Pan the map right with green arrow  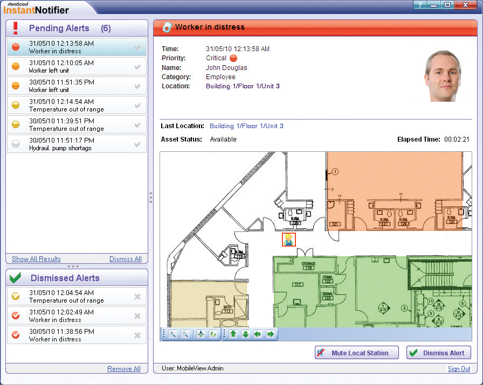tap(270, 334)
